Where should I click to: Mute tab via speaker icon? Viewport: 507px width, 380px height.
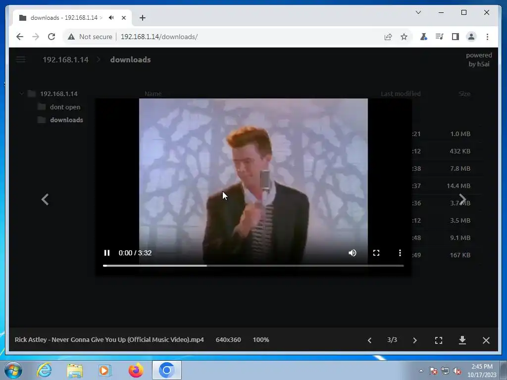(111, 18)
